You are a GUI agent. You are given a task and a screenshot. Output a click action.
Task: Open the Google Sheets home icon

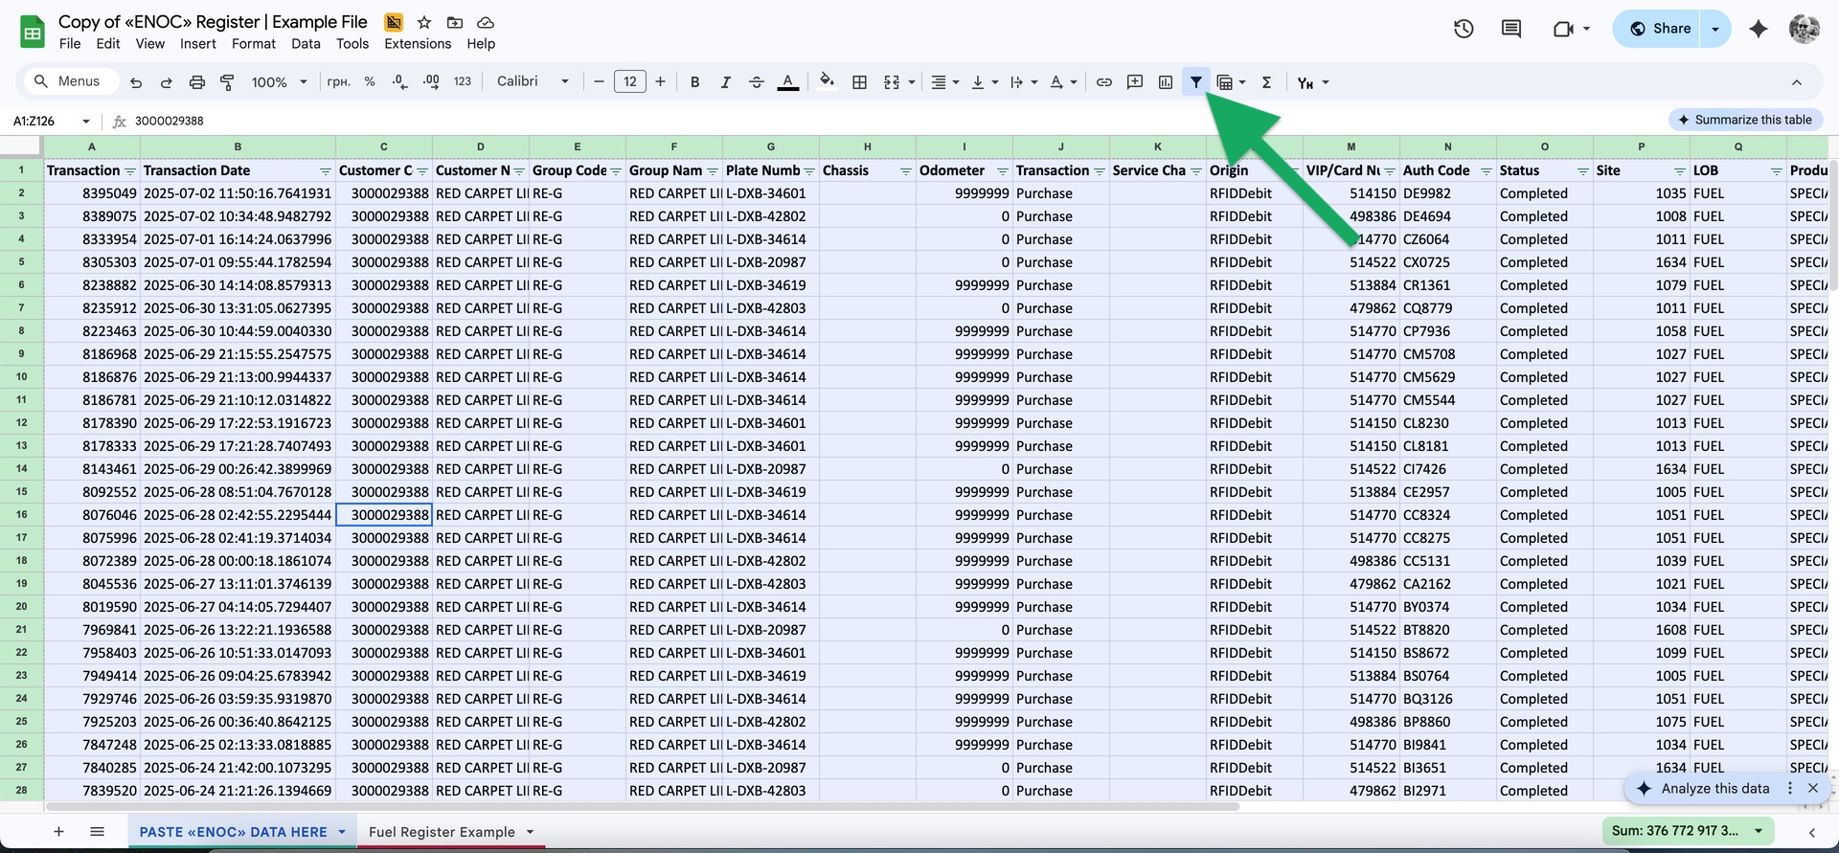tap(33, 32)
